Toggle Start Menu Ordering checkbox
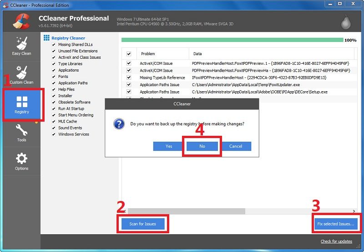The height and width of the screenshot is (252, 364). tap(54, 115)
